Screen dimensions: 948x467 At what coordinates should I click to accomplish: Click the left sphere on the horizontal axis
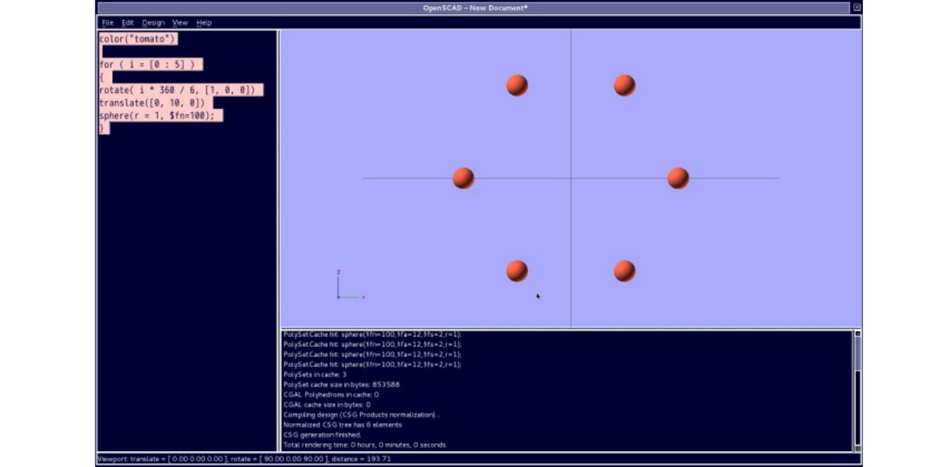(x=463, y=178)
